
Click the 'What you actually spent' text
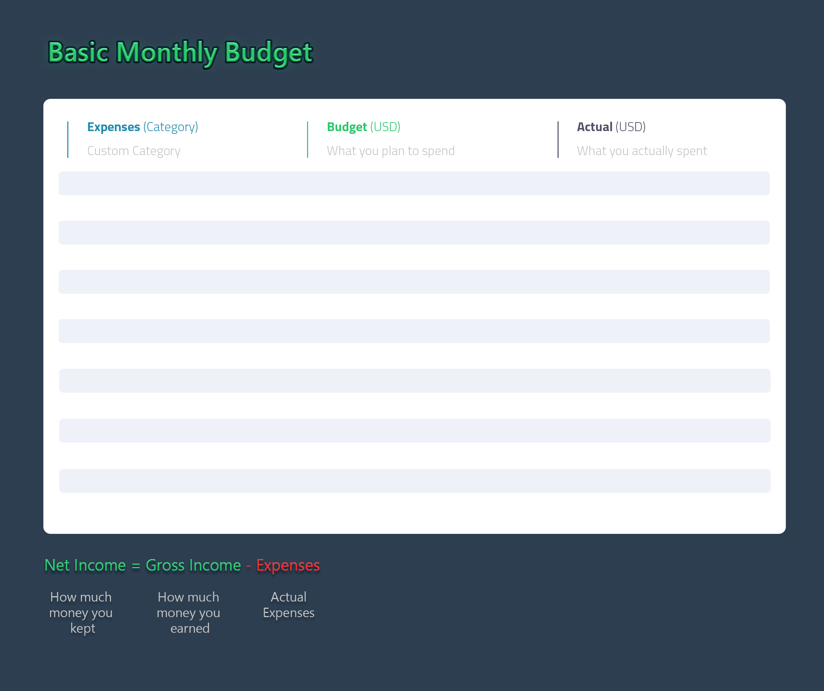point(642,151)
